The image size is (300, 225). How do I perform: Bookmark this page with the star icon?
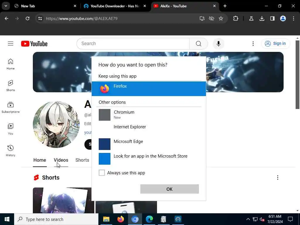click(x=221, y=18)
